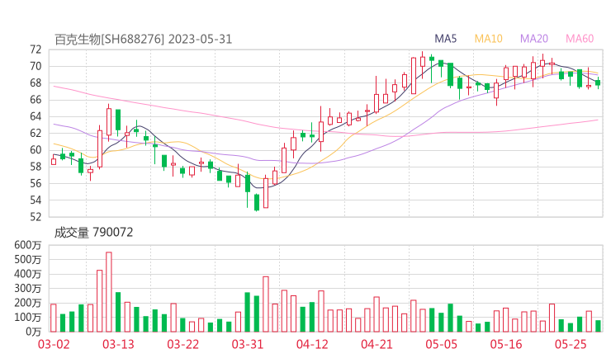Image resolution: width=611 pixels, height=363 pixels.
Task: Click the 03-22 date axis label
Action: (x=182, y=344)
